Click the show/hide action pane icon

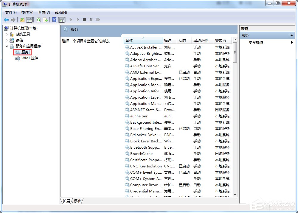click(x=62, y=20)
